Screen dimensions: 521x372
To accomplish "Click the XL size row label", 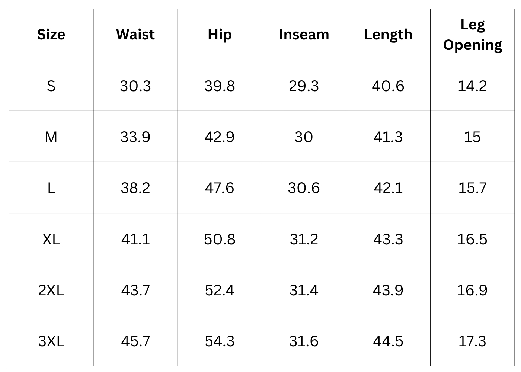I will click(51, 239).
